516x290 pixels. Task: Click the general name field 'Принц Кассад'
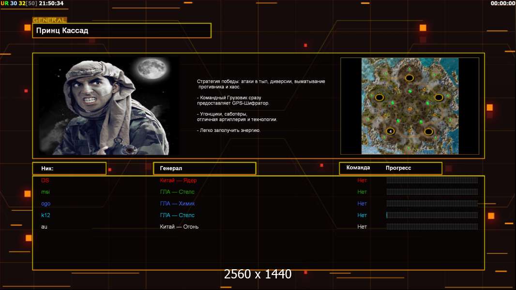pyautogui.click(x=122, y=30)
